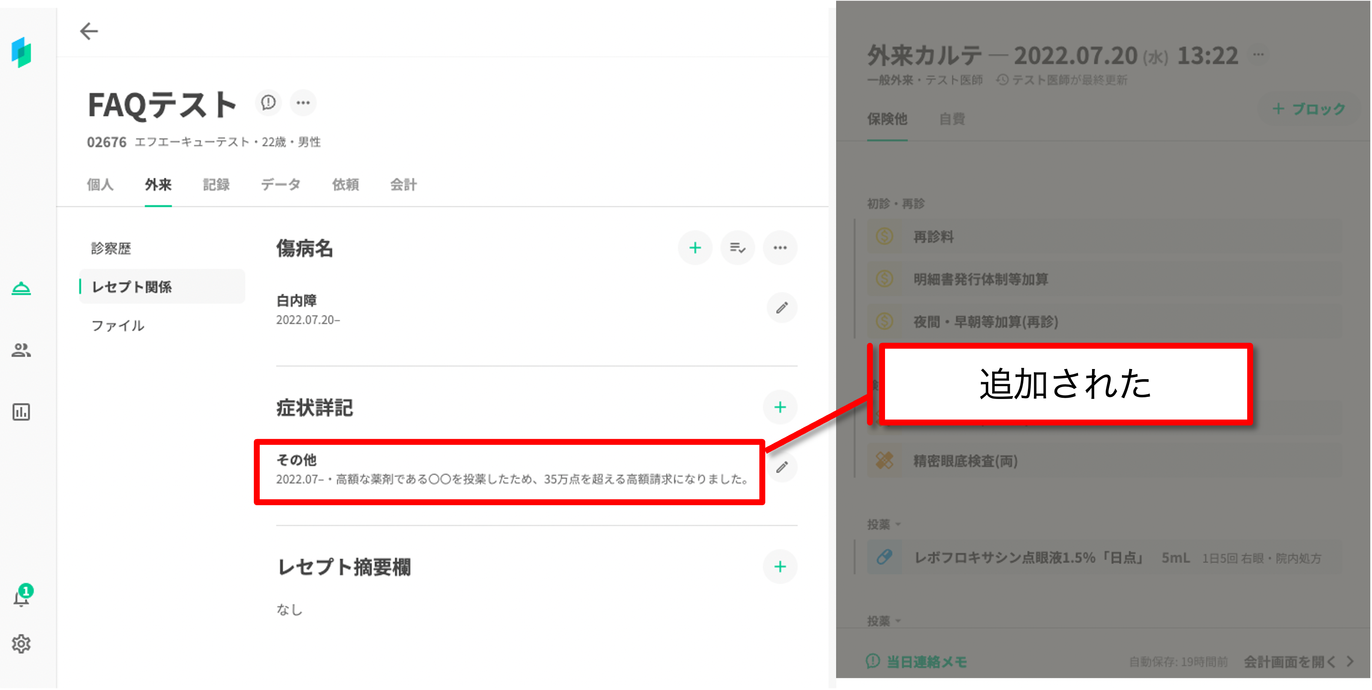Screen dimensions: 1372x690
Task: Click the その他 symptom detail text
Action: [511, 478]
